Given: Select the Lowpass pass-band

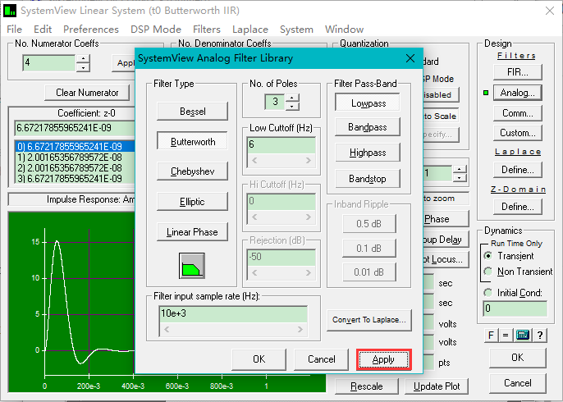Looking at the screenshot, I should point(368,103).
